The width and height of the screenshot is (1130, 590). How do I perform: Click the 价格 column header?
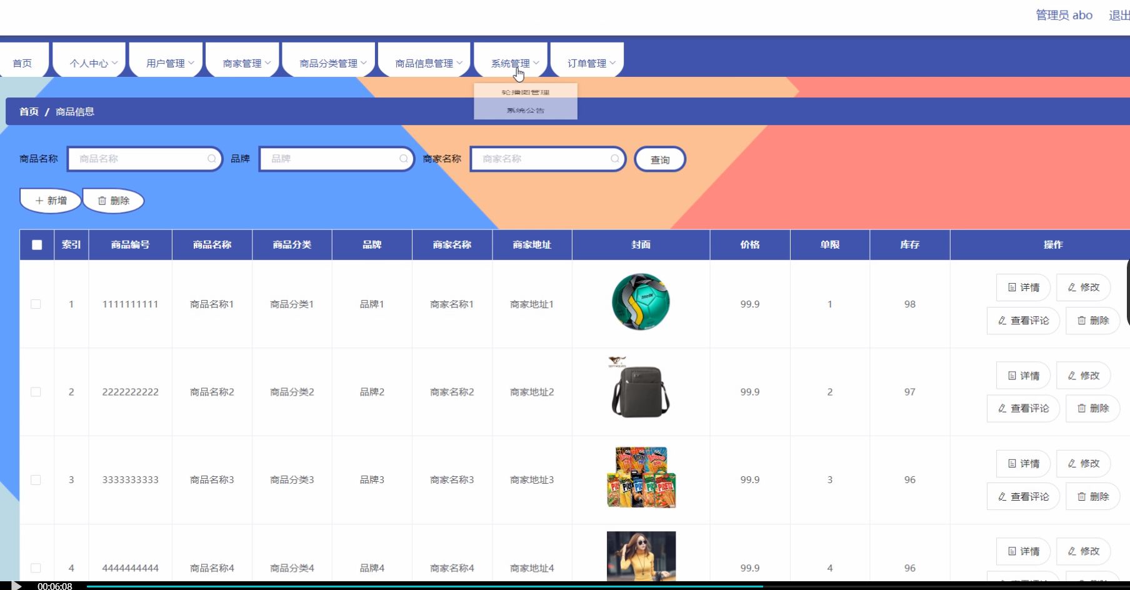[750, 245]
